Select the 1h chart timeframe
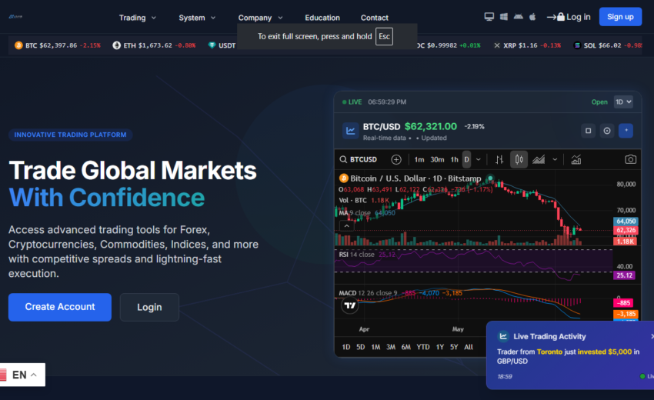The width and height of the screenshot is (654, 400). click(454, 159)
